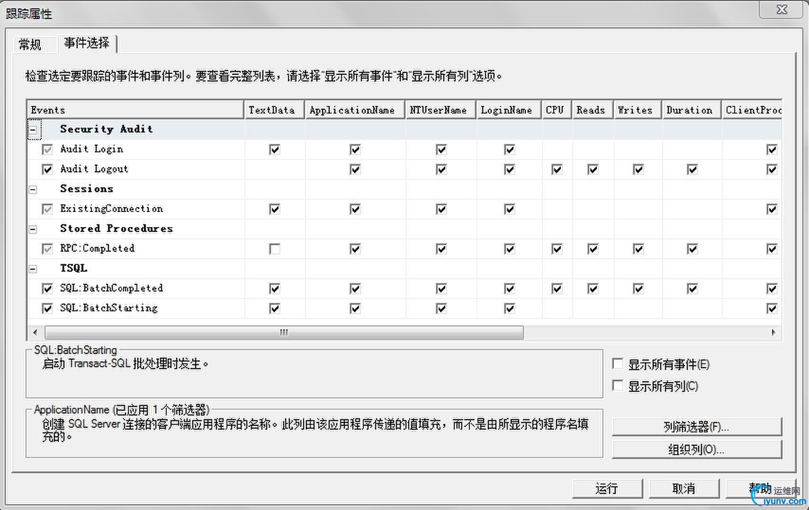Click the LoginName column header
The height and width of the screenshot is (510, 809).
click(x=509, y=110)
